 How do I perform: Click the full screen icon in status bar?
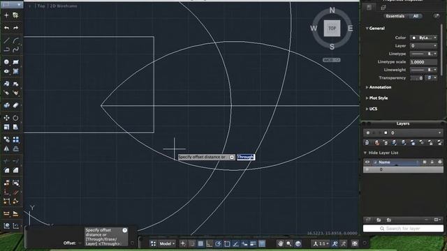(355, 243)
